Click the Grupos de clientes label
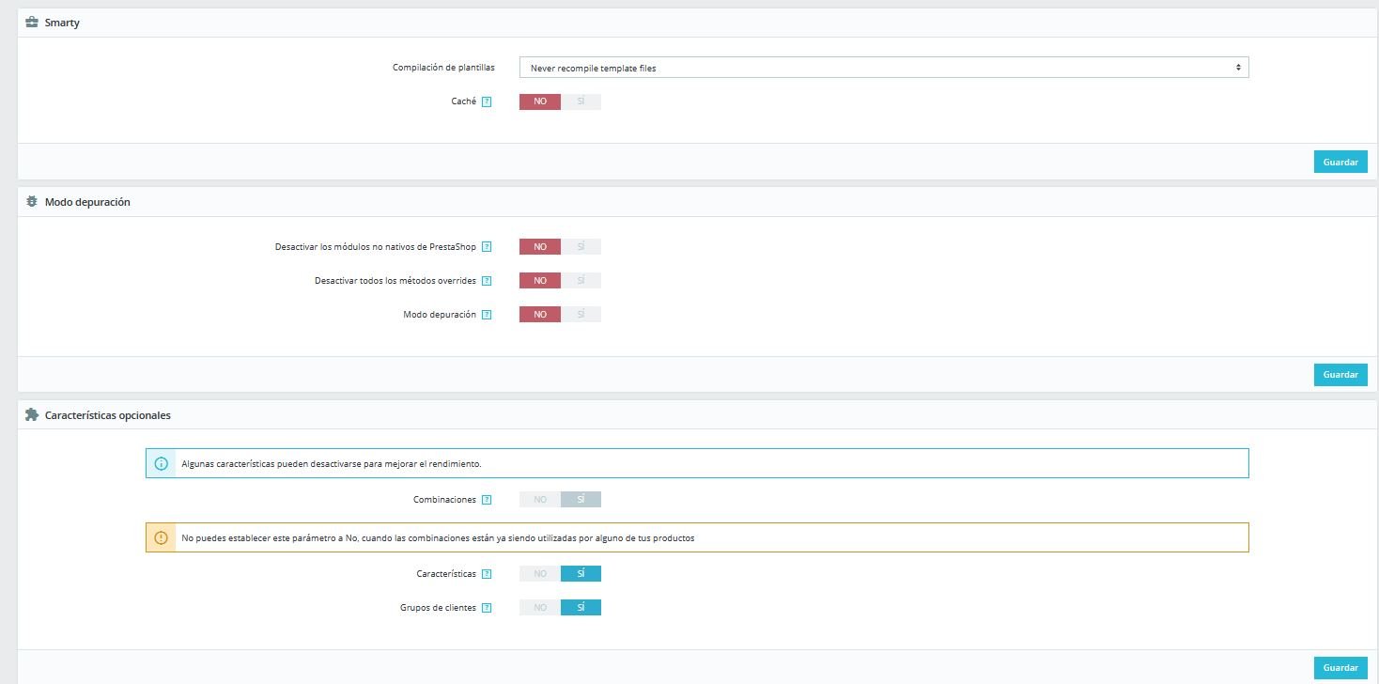 tap(439, 608)
